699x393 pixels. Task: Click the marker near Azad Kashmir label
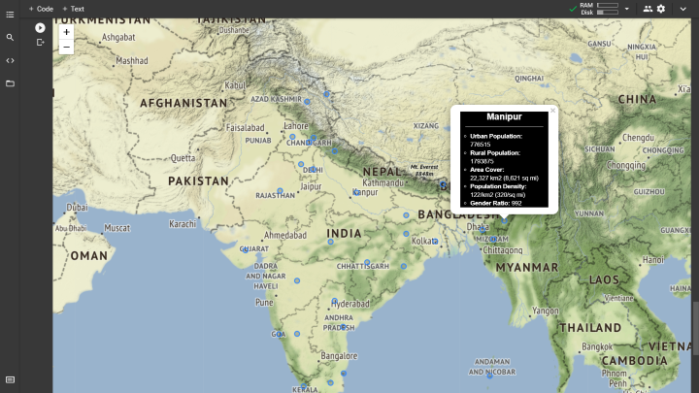point(307,102)
